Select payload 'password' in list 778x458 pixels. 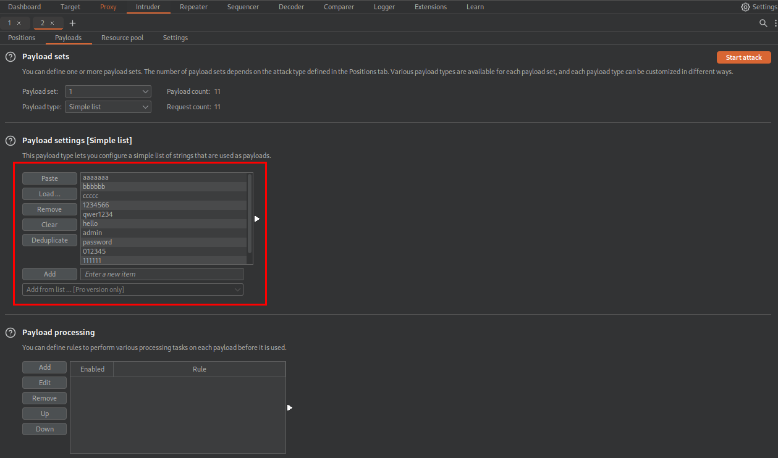pos(164,242)
